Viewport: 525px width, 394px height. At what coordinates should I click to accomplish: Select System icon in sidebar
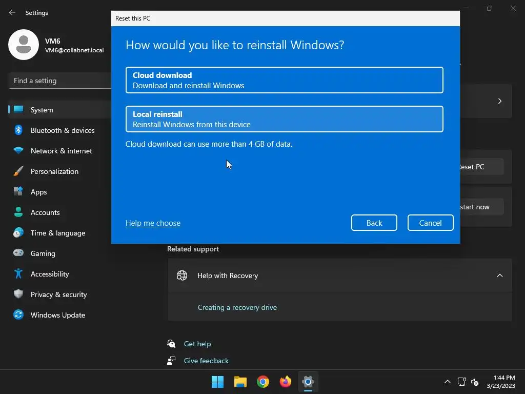(18, 110)
